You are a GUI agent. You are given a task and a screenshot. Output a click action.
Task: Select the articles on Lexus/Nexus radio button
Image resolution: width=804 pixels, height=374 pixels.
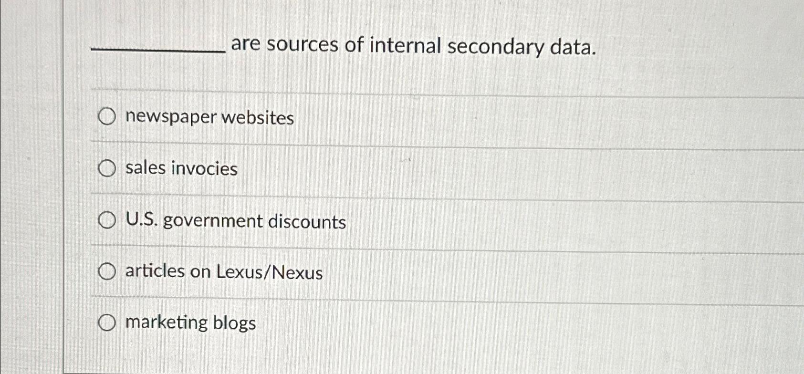point(107,270)
